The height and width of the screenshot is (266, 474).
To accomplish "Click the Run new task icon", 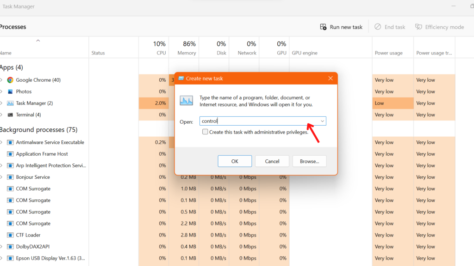I will [x=323, y=27].
